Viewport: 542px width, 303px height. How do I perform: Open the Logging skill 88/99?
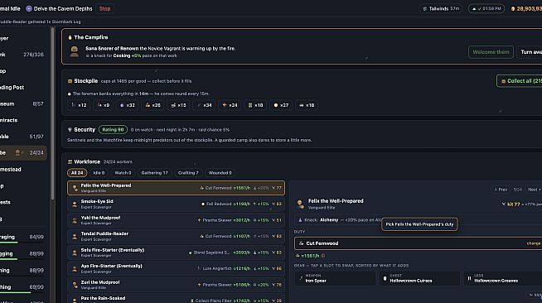point(22,253)
